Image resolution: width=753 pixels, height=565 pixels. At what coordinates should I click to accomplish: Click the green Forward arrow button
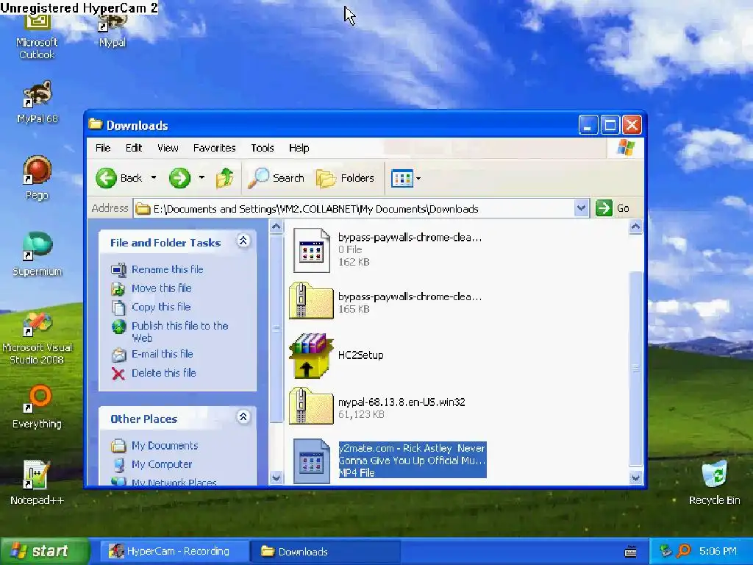[179, 178]
